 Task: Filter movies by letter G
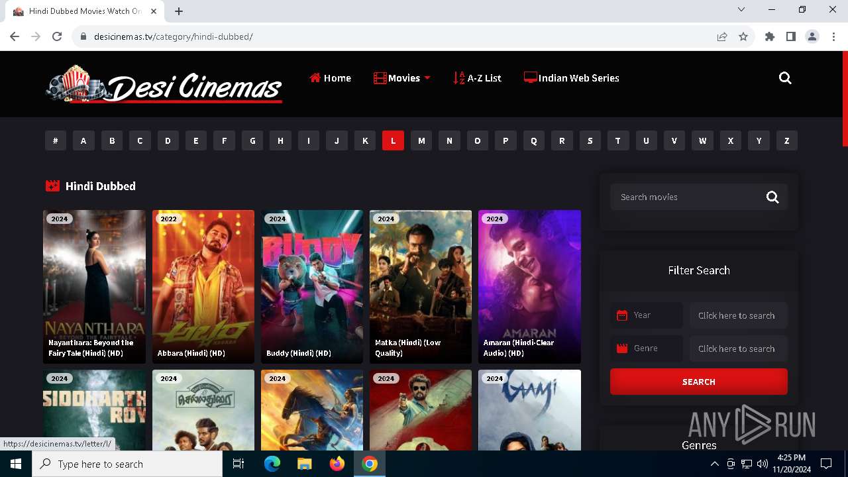[x=252, y=140]
